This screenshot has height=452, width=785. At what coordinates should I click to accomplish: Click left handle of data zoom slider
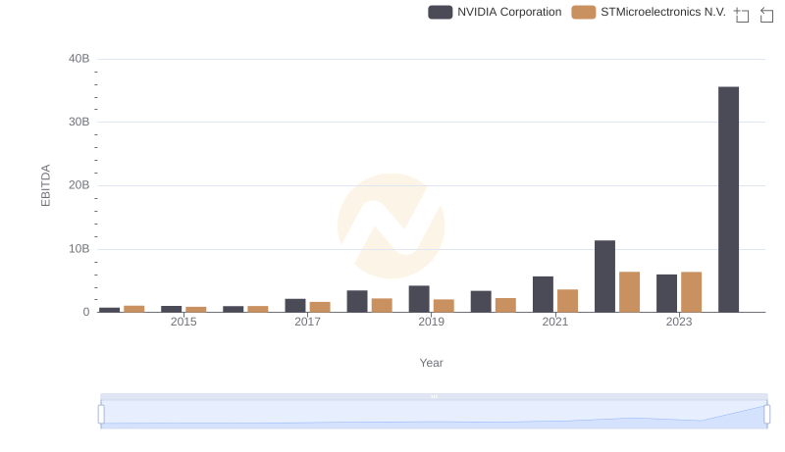(101, 414)
